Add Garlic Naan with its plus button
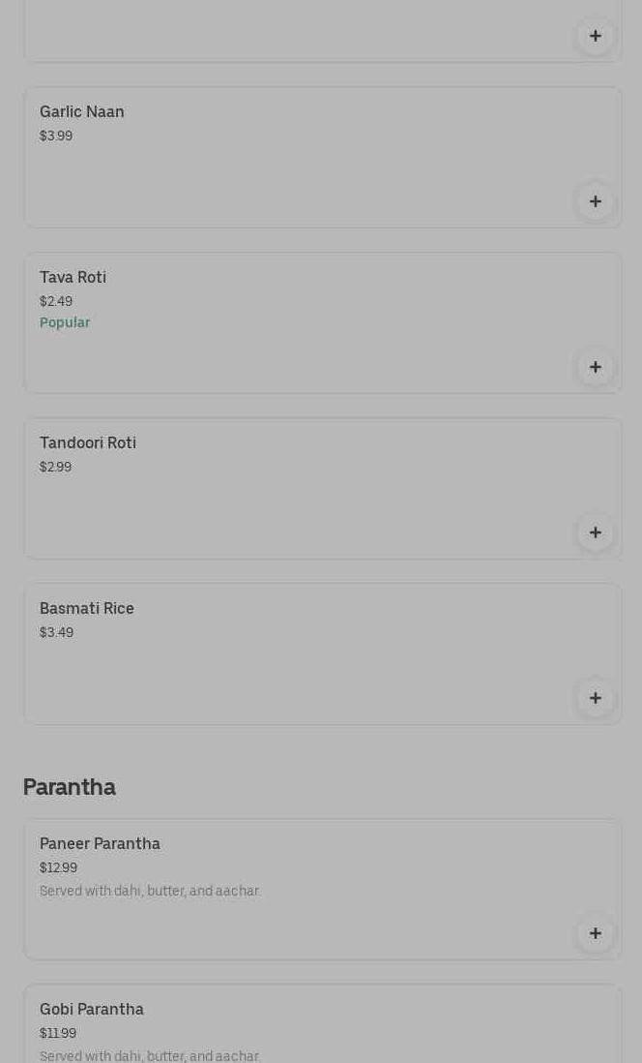 (x=596, y=201)
